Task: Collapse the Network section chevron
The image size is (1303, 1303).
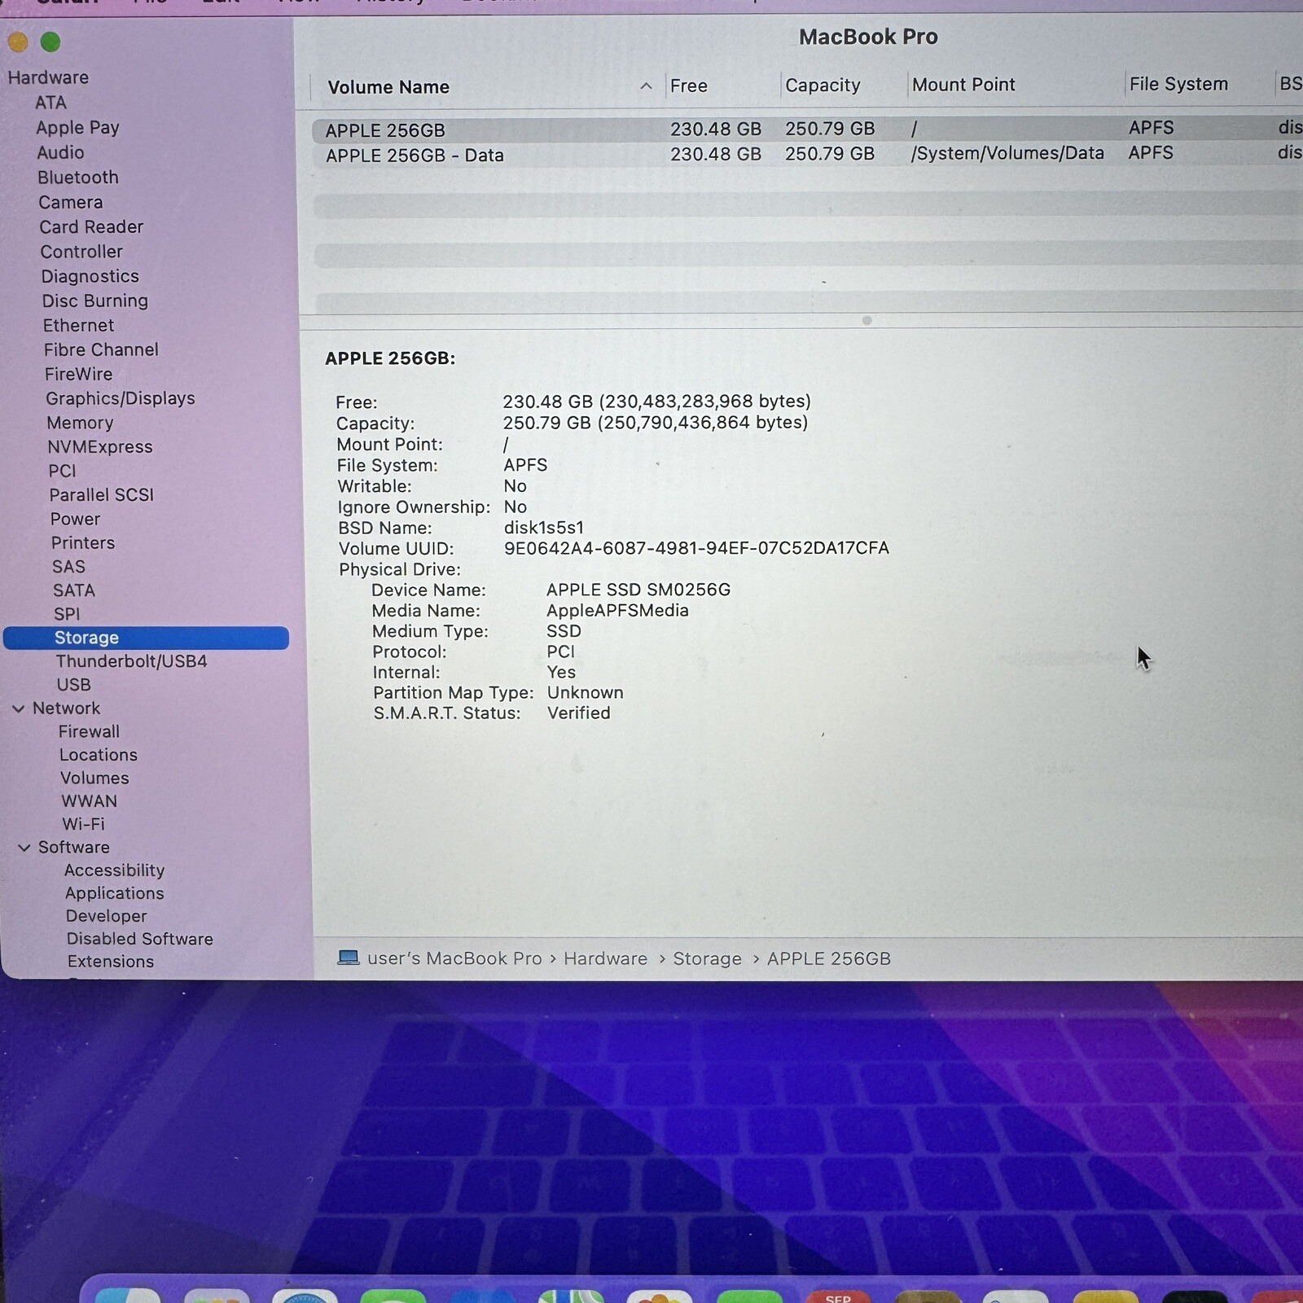Action: pyautogui.click(x=18, y=709)
